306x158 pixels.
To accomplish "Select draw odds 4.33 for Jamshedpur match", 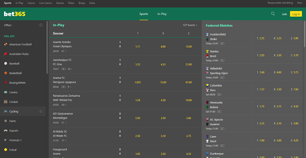I will point(163,64).
